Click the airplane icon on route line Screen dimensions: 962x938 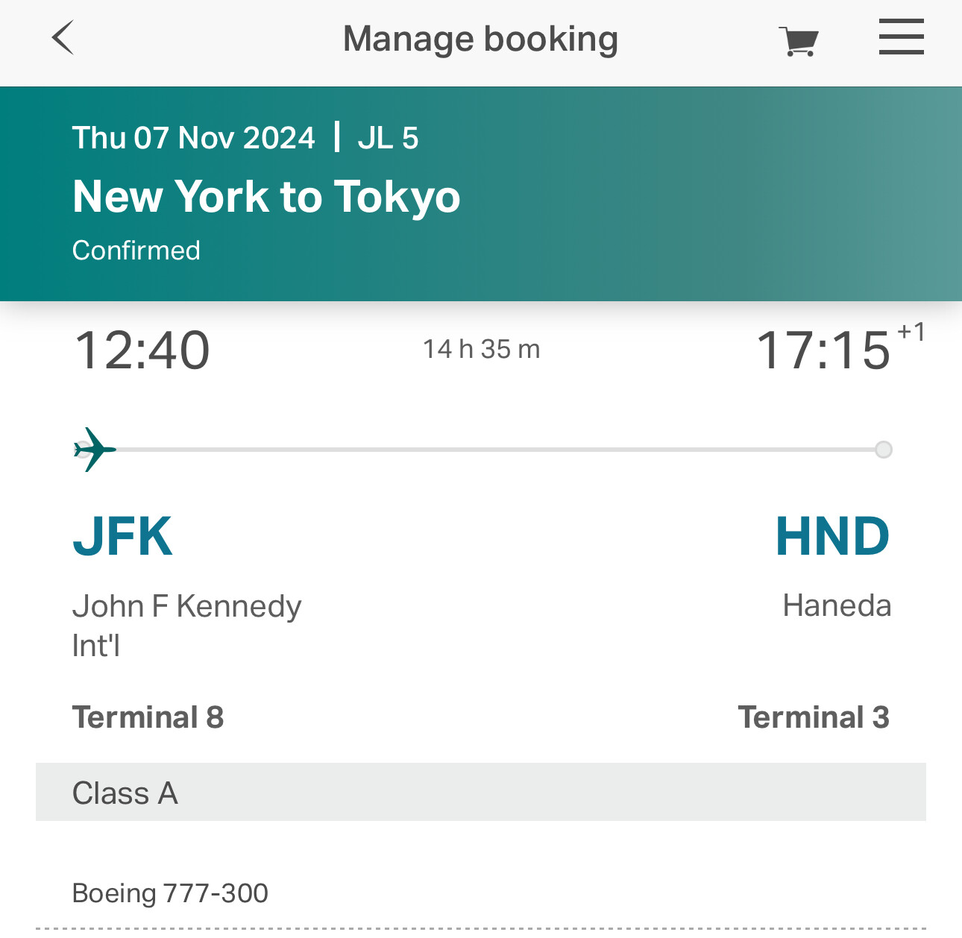95,450
